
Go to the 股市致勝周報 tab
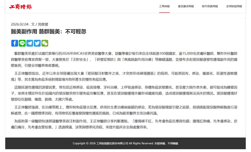(x=210, y=6)
